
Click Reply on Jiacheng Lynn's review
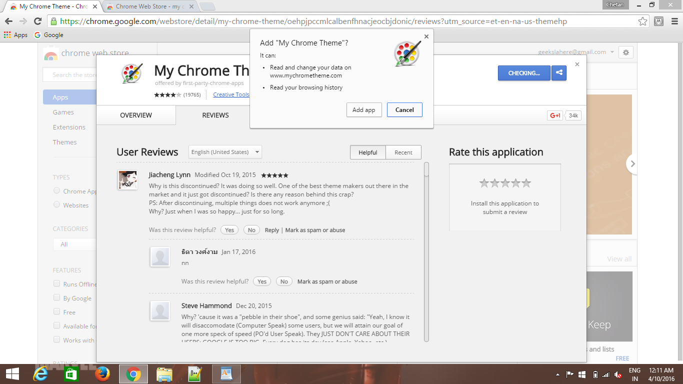click(x=272, y=230)
